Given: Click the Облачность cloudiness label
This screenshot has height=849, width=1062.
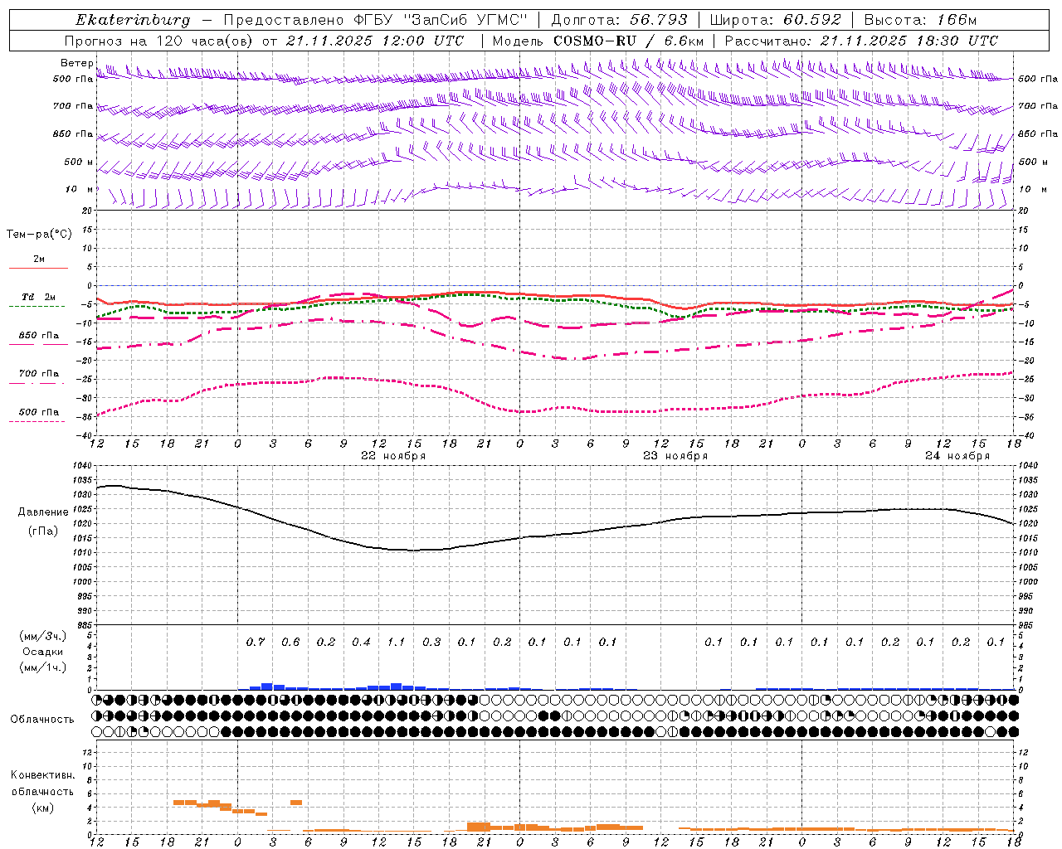Looking at the screenshot, I should [41, 719].
